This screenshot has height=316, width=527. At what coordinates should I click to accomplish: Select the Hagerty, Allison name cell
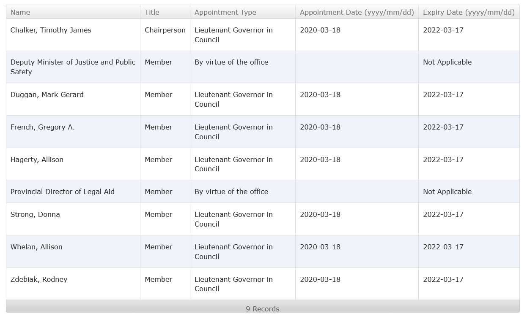pyautogui.click(x=37, y=159)
